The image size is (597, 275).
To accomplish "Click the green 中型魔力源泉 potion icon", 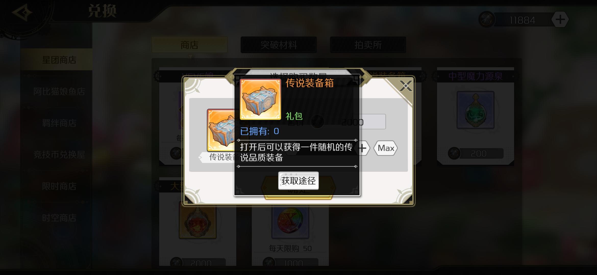I will click(x=476, y=110).
